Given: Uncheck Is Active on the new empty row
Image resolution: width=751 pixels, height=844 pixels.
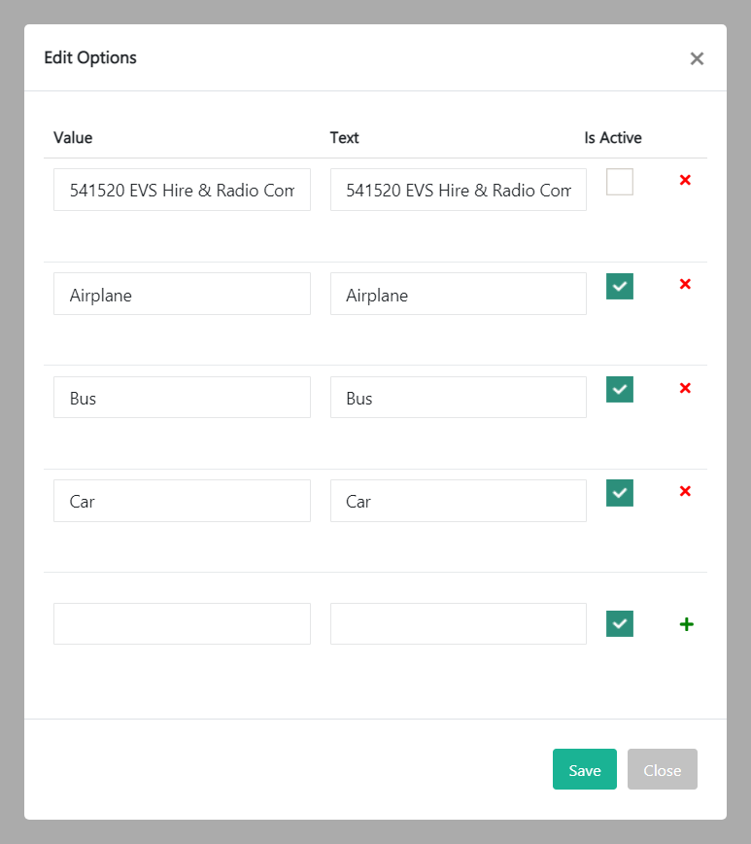Looking at the screenshot, I should 620,623.
